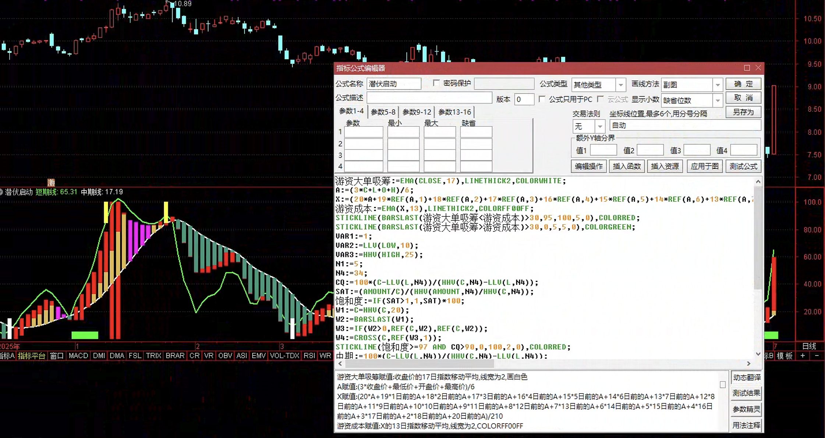Click the 插入函数 button

pos(627,166)
